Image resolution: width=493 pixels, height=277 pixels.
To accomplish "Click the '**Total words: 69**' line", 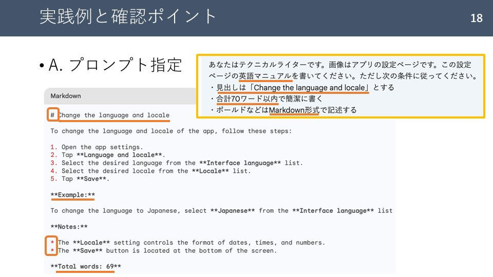I will click(86, 266).
